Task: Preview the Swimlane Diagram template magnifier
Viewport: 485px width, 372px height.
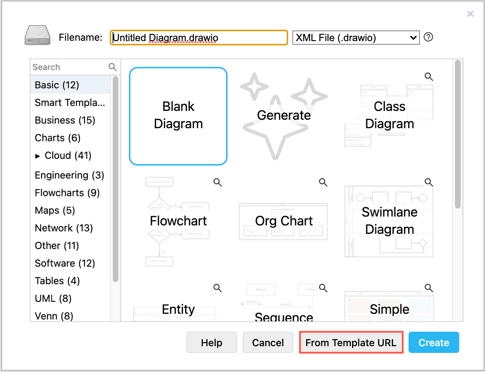Action: (x=429, y=182)
